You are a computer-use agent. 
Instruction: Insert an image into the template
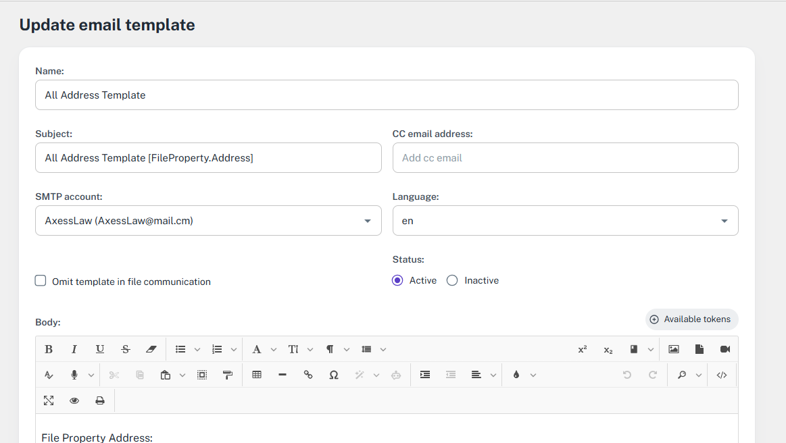(674, 349)
